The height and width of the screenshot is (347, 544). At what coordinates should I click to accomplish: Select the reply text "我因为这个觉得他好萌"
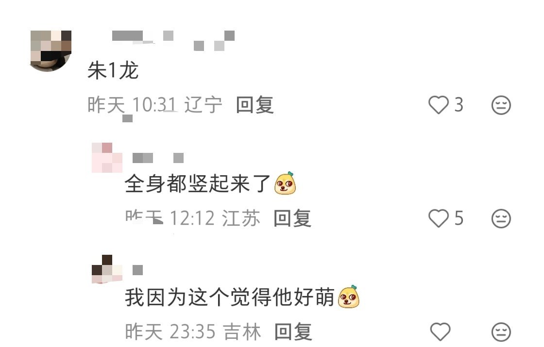(230, 297)
